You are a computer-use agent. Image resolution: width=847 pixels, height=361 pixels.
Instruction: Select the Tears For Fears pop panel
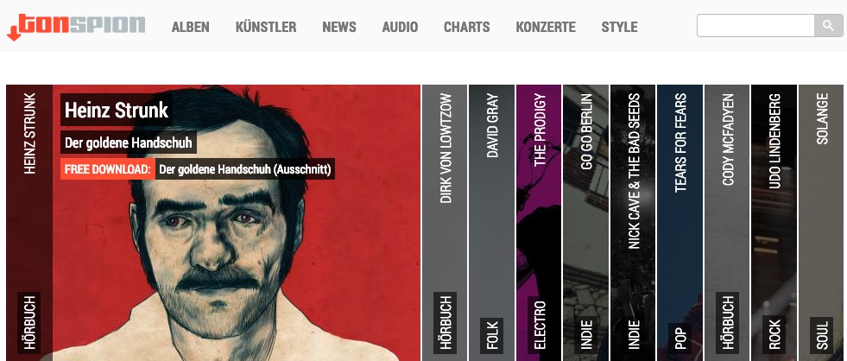(x=679, y=223)
